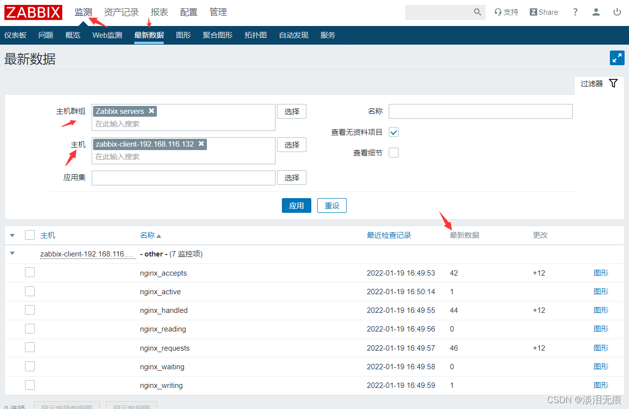Select timestamp 2022-01-19 16:50:14

[x=401, y=292]
